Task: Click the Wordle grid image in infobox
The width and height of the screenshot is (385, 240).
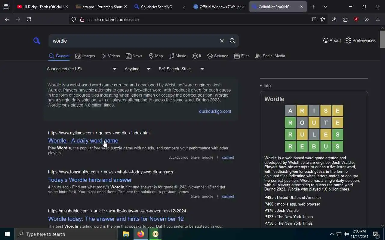Action: tap(314, 128)
